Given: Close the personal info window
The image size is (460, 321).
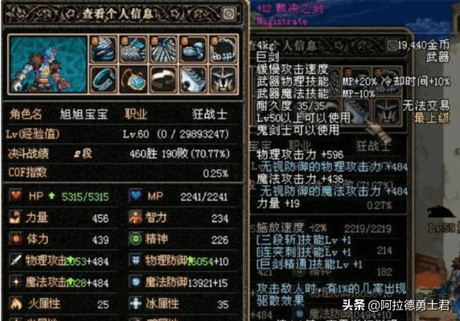Looking at the screenshot, I should tap(229, 14).
